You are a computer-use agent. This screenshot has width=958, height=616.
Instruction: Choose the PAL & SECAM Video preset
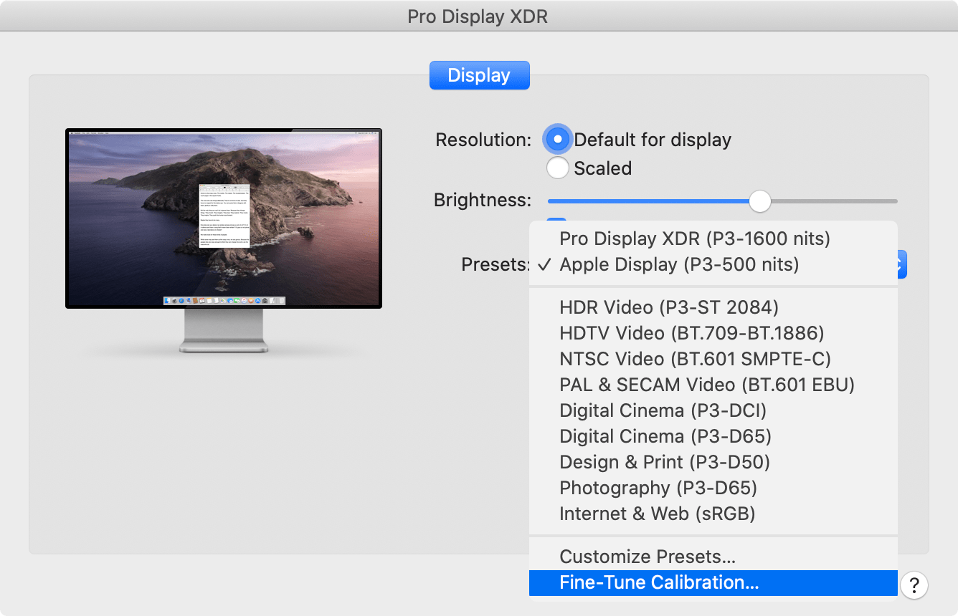pos(707,385)
